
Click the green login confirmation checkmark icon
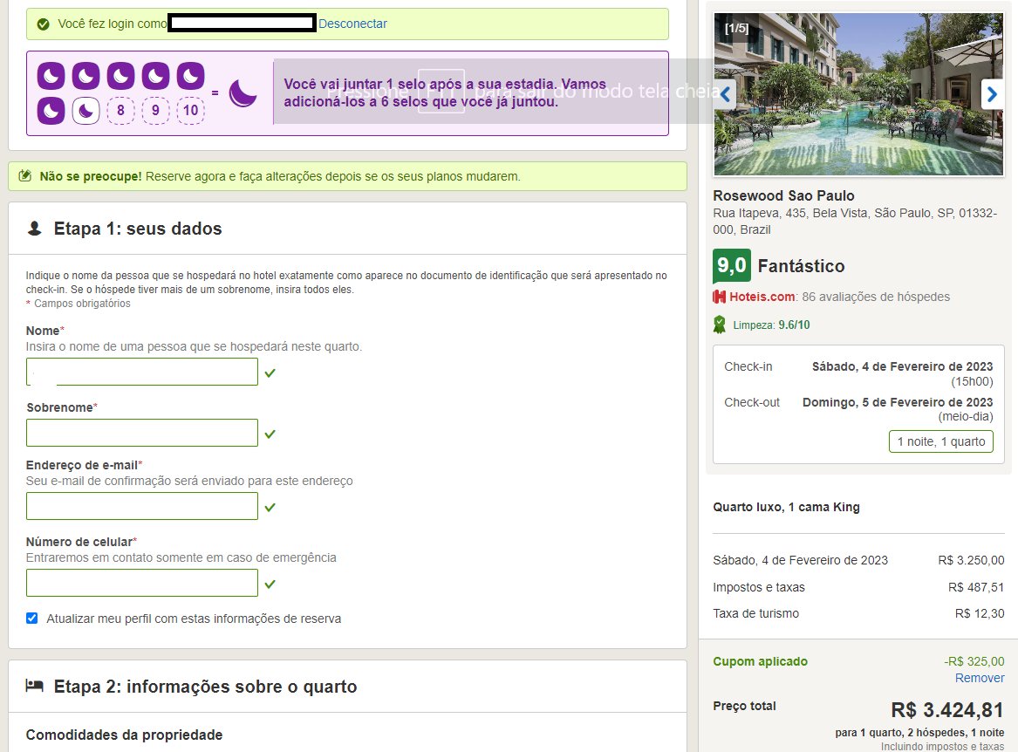(44, 24)
